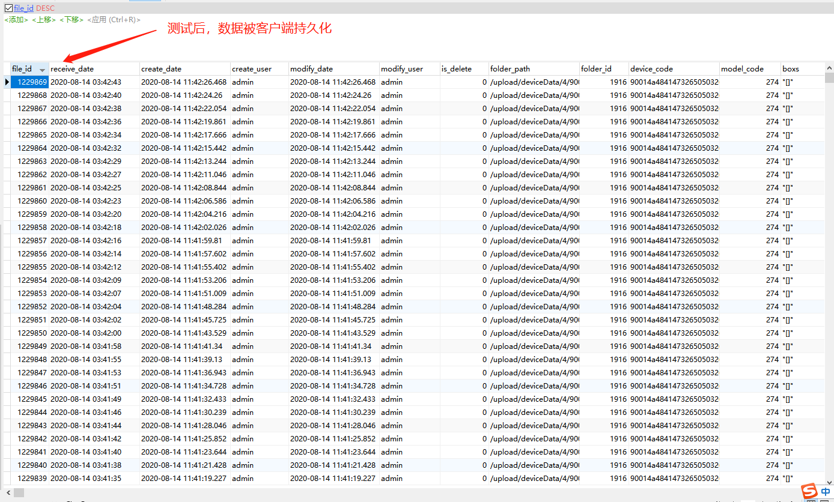Click the is_delete column header
Image resolution: width=834 pixels, height=502 pixels.
coord(458,68)
